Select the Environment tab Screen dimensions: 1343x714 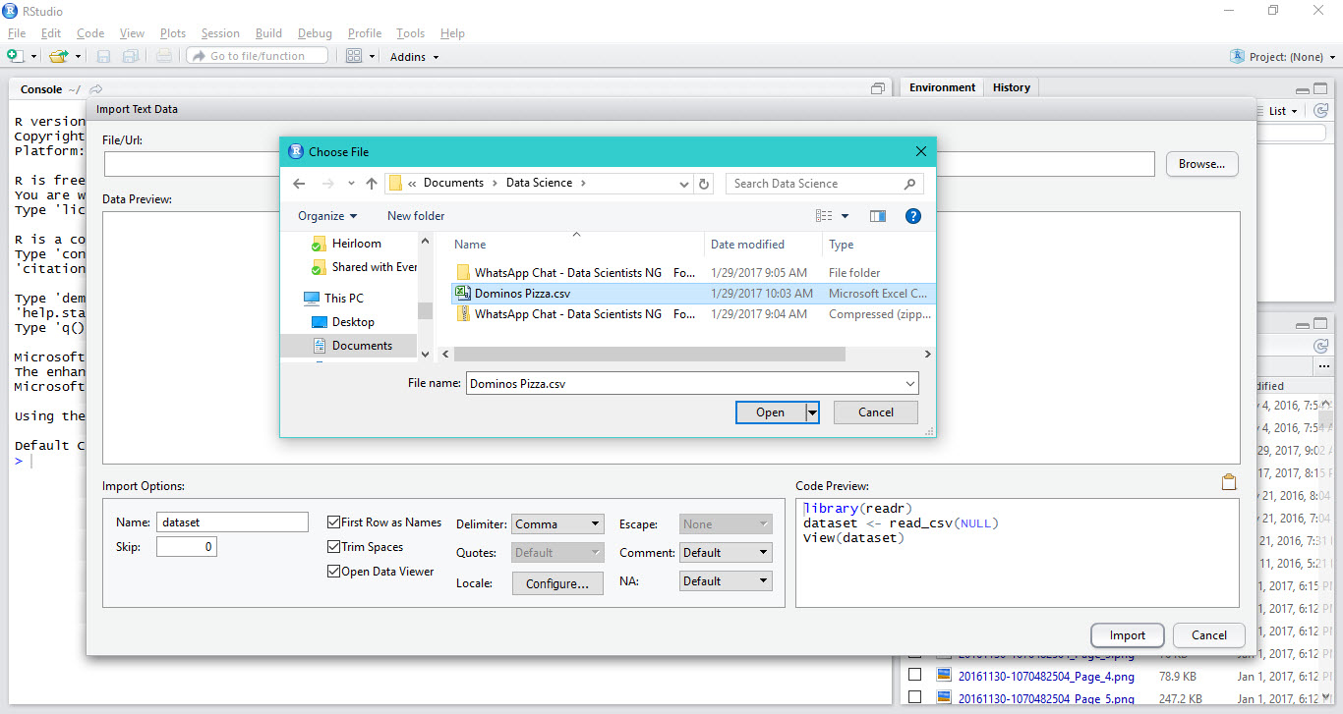942,87
